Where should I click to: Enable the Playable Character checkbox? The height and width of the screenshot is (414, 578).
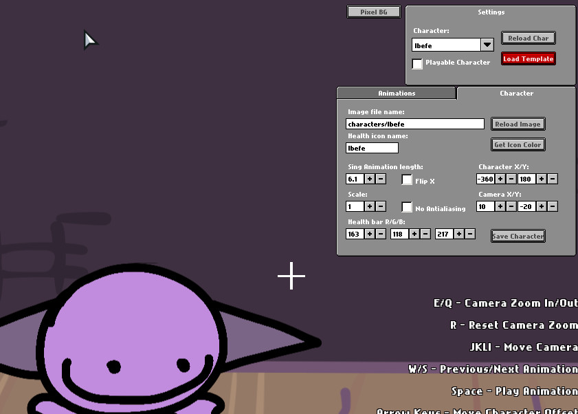pos(417,64)
